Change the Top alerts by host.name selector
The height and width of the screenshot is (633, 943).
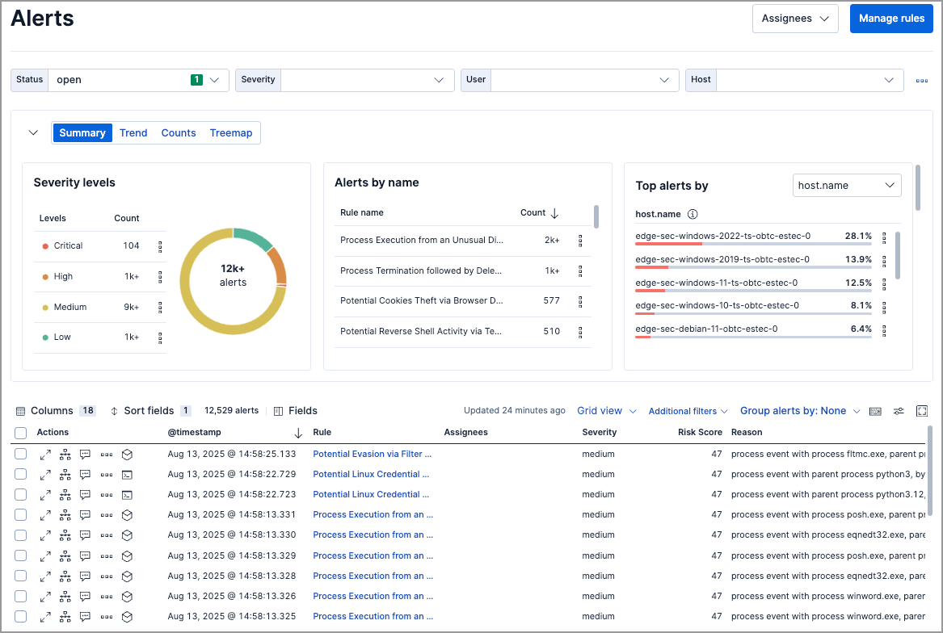coord(847,185)
